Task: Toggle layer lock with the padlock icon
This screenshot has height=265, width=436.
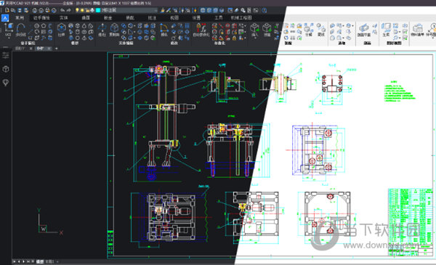Action: coord(87,10)
